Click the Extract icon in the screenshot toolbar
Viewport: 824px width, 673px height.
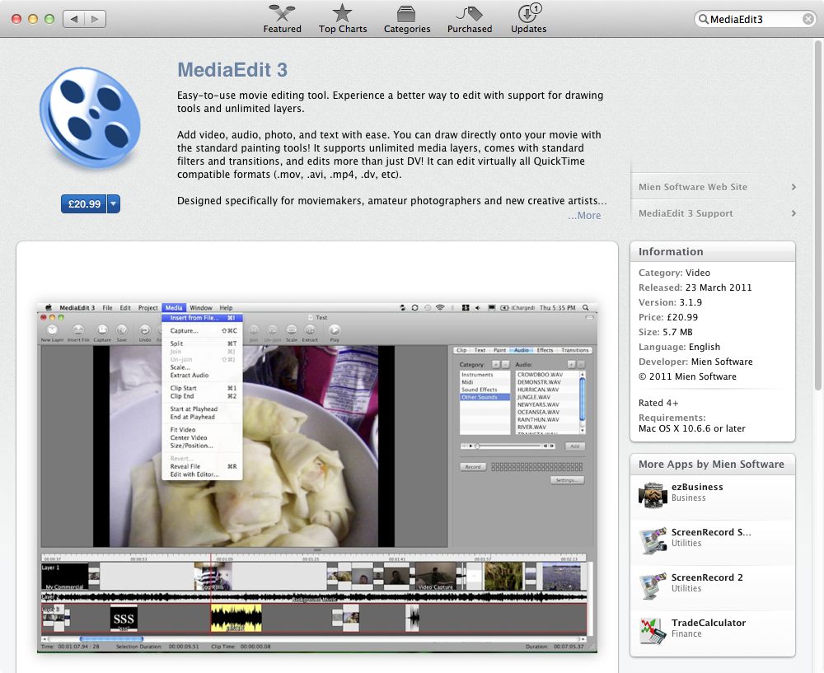coord(310,330)
